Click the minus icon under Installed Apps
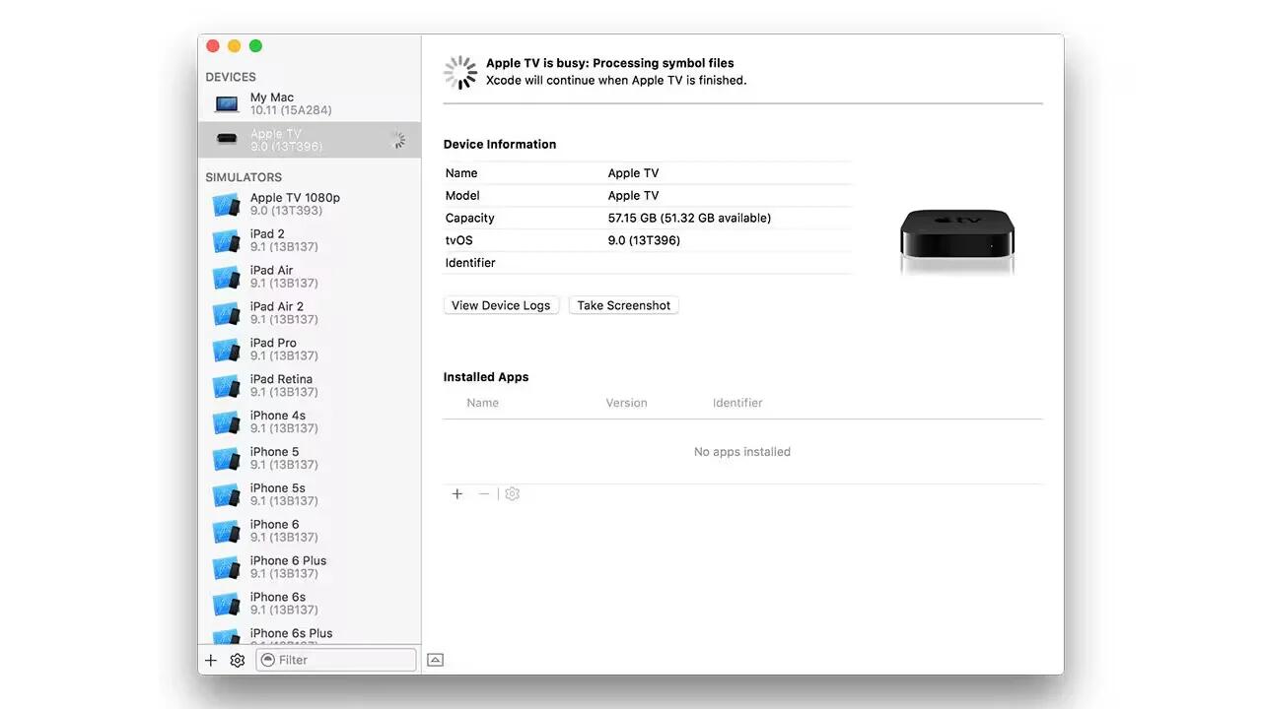This screenshot has width=1262, height=709. click(484, 494)
